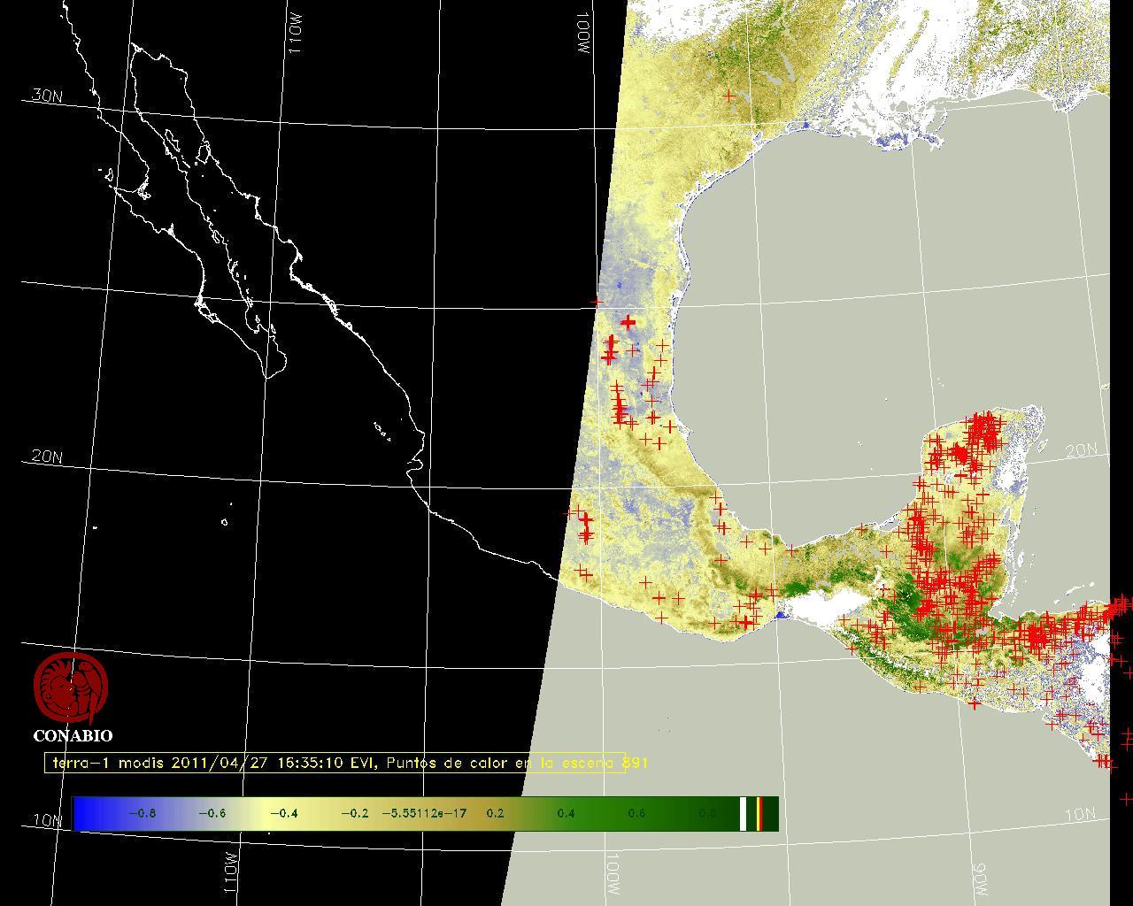Click the 0.2 value on the color scale
Image resolution: width=1133 pixels, height=906 pixels.
tap(495, 813)
